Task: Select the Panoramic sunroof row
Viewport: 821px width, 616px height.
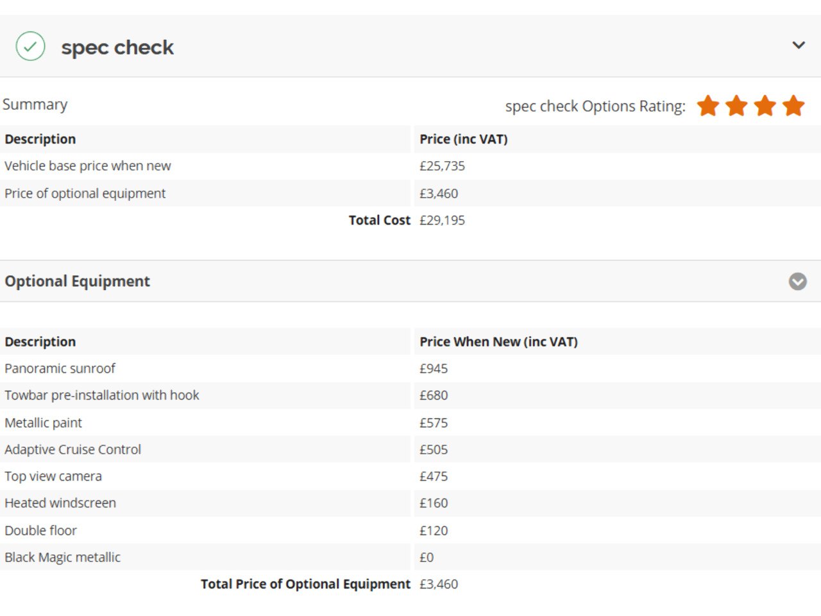Action: pyautogui.click(x=60, y=368)
